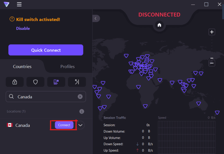Toggle the Kill Switch filter icon
224x154 pixels.
coord(56,82)
